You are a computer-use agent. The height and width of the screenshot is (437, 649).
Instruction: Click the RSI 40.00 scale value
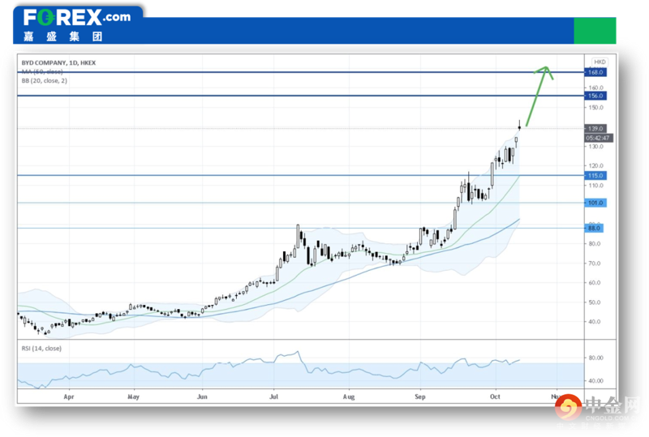596,381
